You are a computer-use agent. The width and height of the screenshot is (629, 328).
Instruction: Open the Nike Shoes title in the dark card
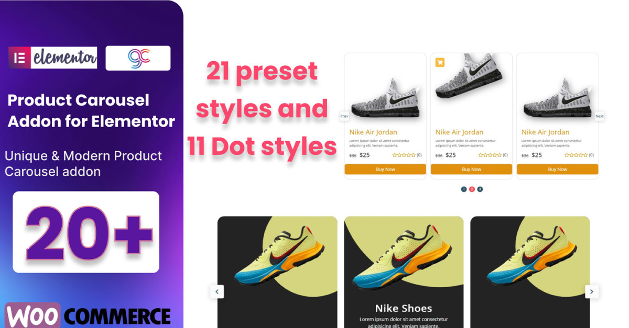(404, 309)
